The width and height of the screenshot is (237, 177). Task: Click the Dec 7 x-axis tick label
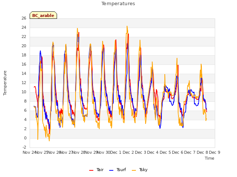190,152
